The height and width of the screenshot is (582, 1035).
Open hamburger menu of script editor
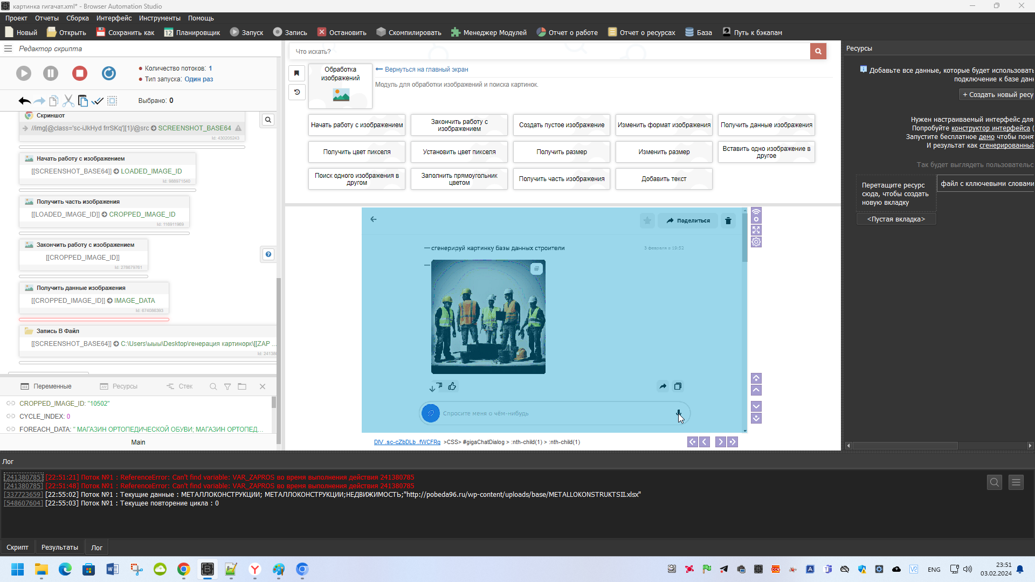tap(8, 48)
